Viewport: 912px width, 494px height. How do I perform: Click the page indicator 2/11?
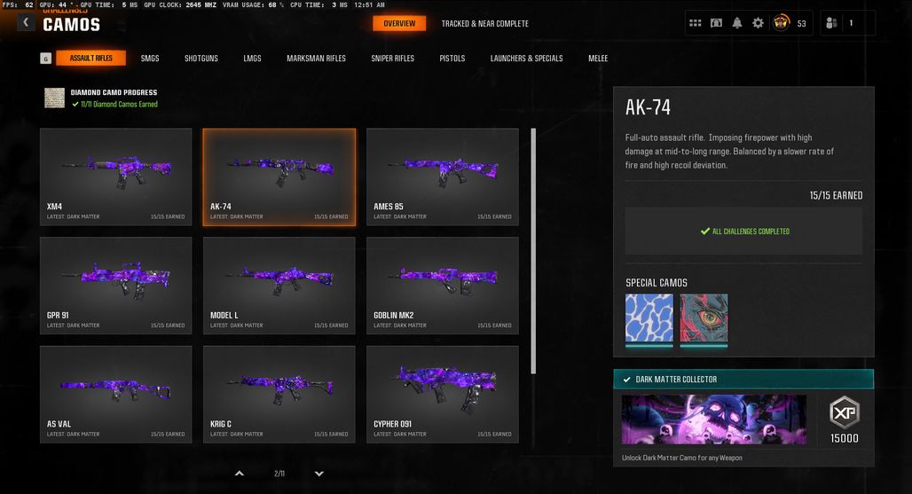coord(279,474)
